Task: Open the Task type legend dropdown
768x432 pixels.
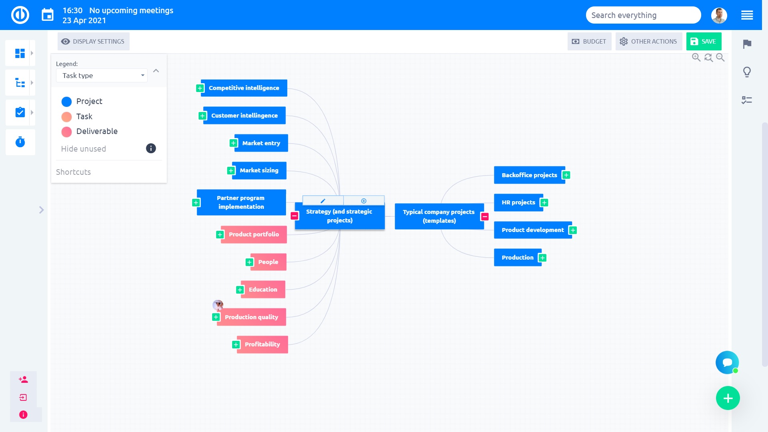Action: click(102, 76)
